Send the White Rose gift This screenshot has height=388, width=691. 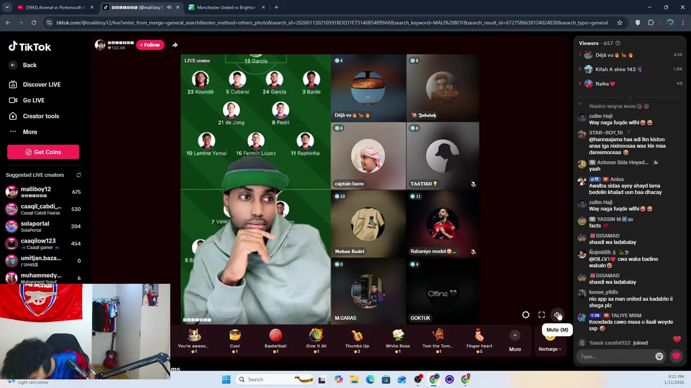click(398, 341)
